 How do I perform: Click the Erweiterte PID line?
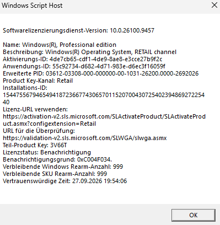click(x=101, y=73)
